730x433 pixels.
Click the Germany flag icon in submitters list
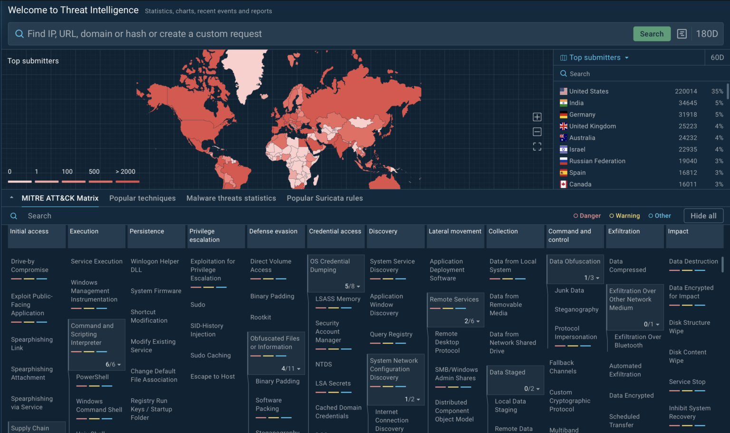(563, 115)
